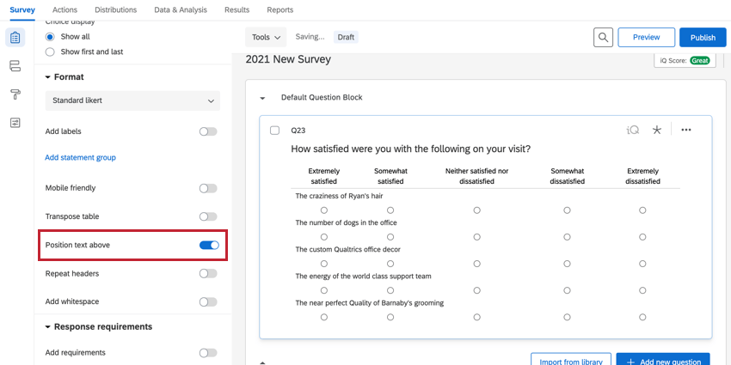This screenshot has width=731, height=365.
Task: Open the survey options sidebar icon
Action: tap(15, 123)
